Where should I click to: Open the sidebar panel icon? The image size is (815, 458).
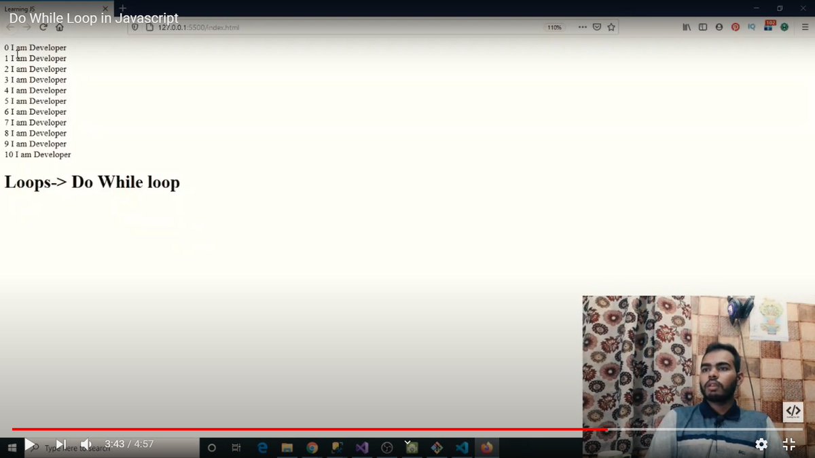tap(702, 27)
